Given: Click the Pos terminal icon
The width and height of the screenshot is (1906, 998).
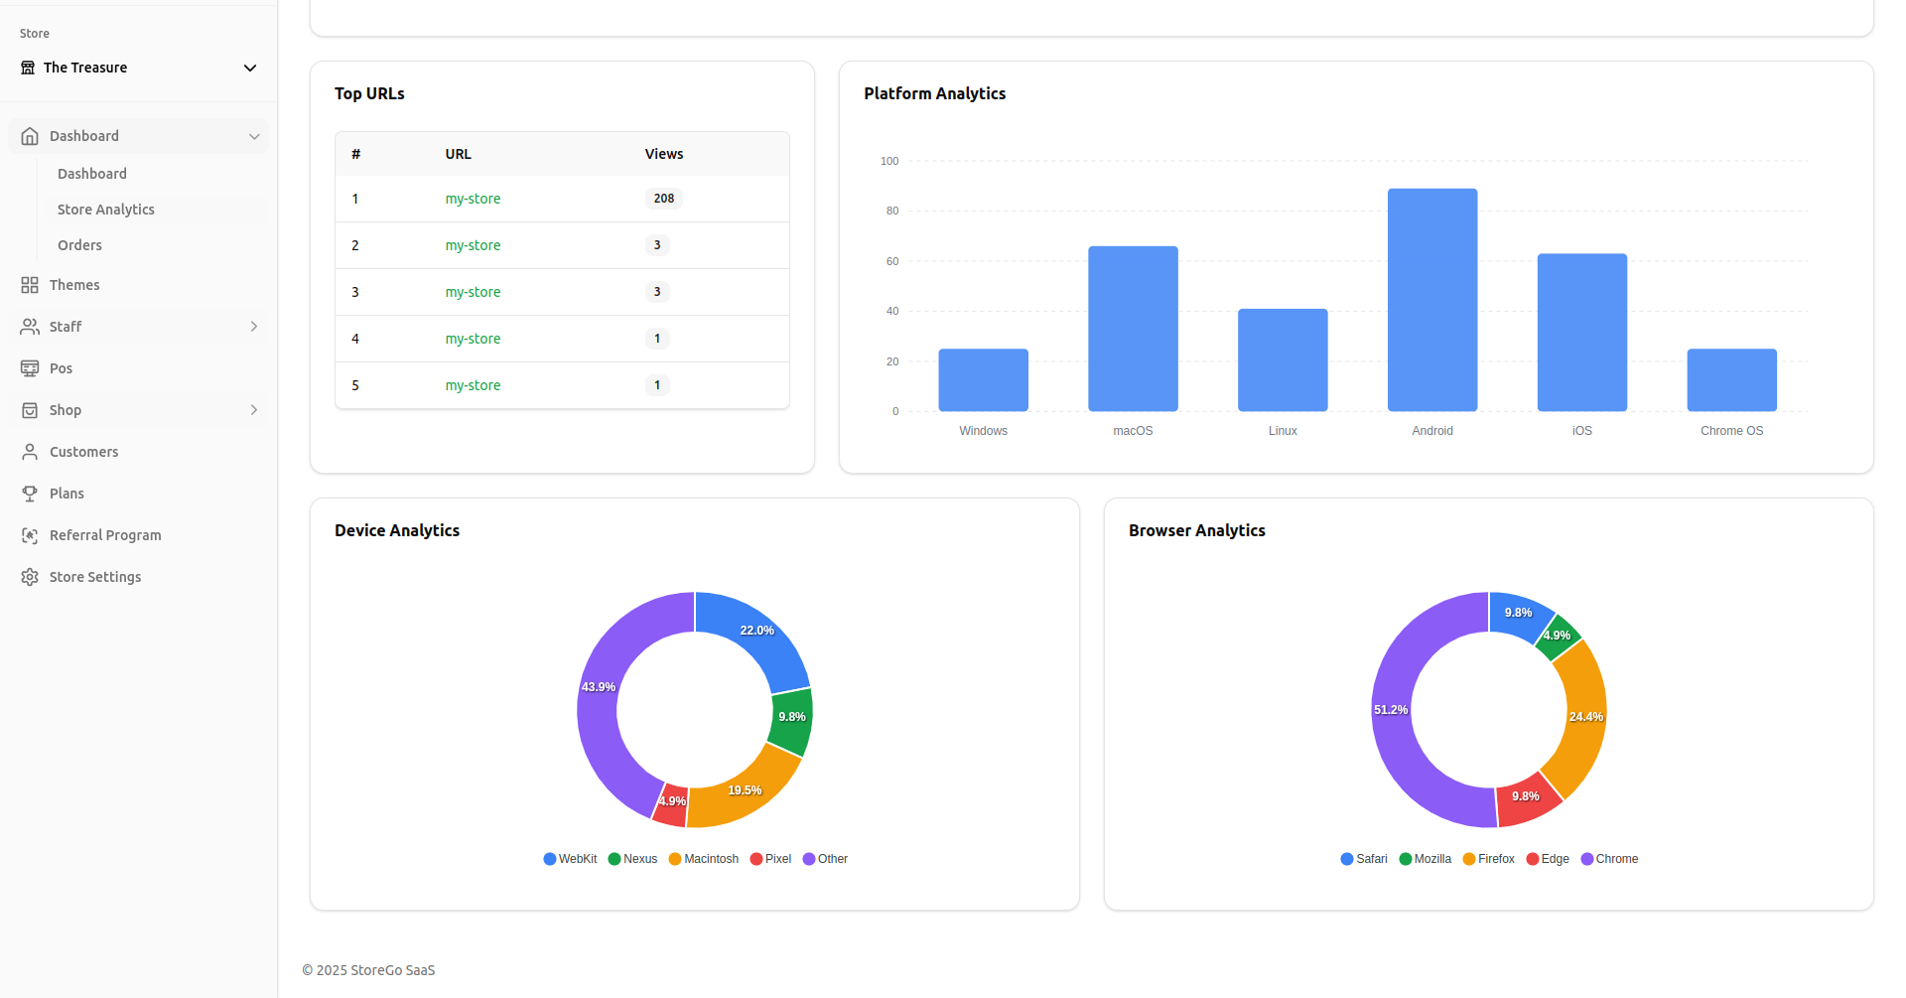Looking at the screenshot, I should pyautogui.click(x=30, y=368).
